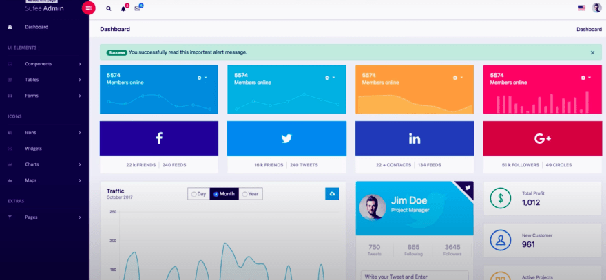Viewport: 606px width, 280px height.
Task: Open Charts menu in sidebar
Action: 32,164
